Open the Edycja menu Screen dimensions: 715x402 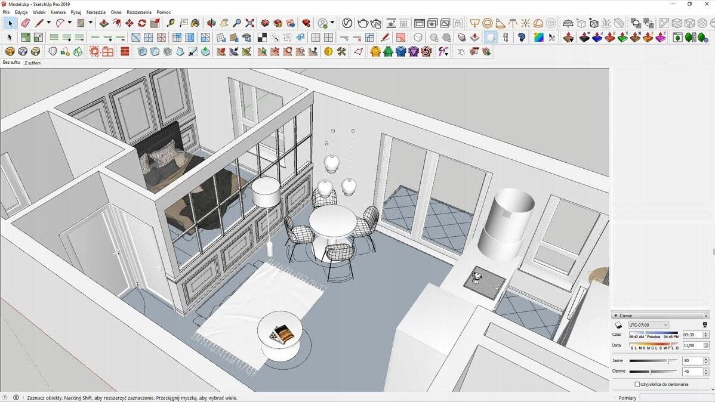pyautogui.click(x=21, y=13)
